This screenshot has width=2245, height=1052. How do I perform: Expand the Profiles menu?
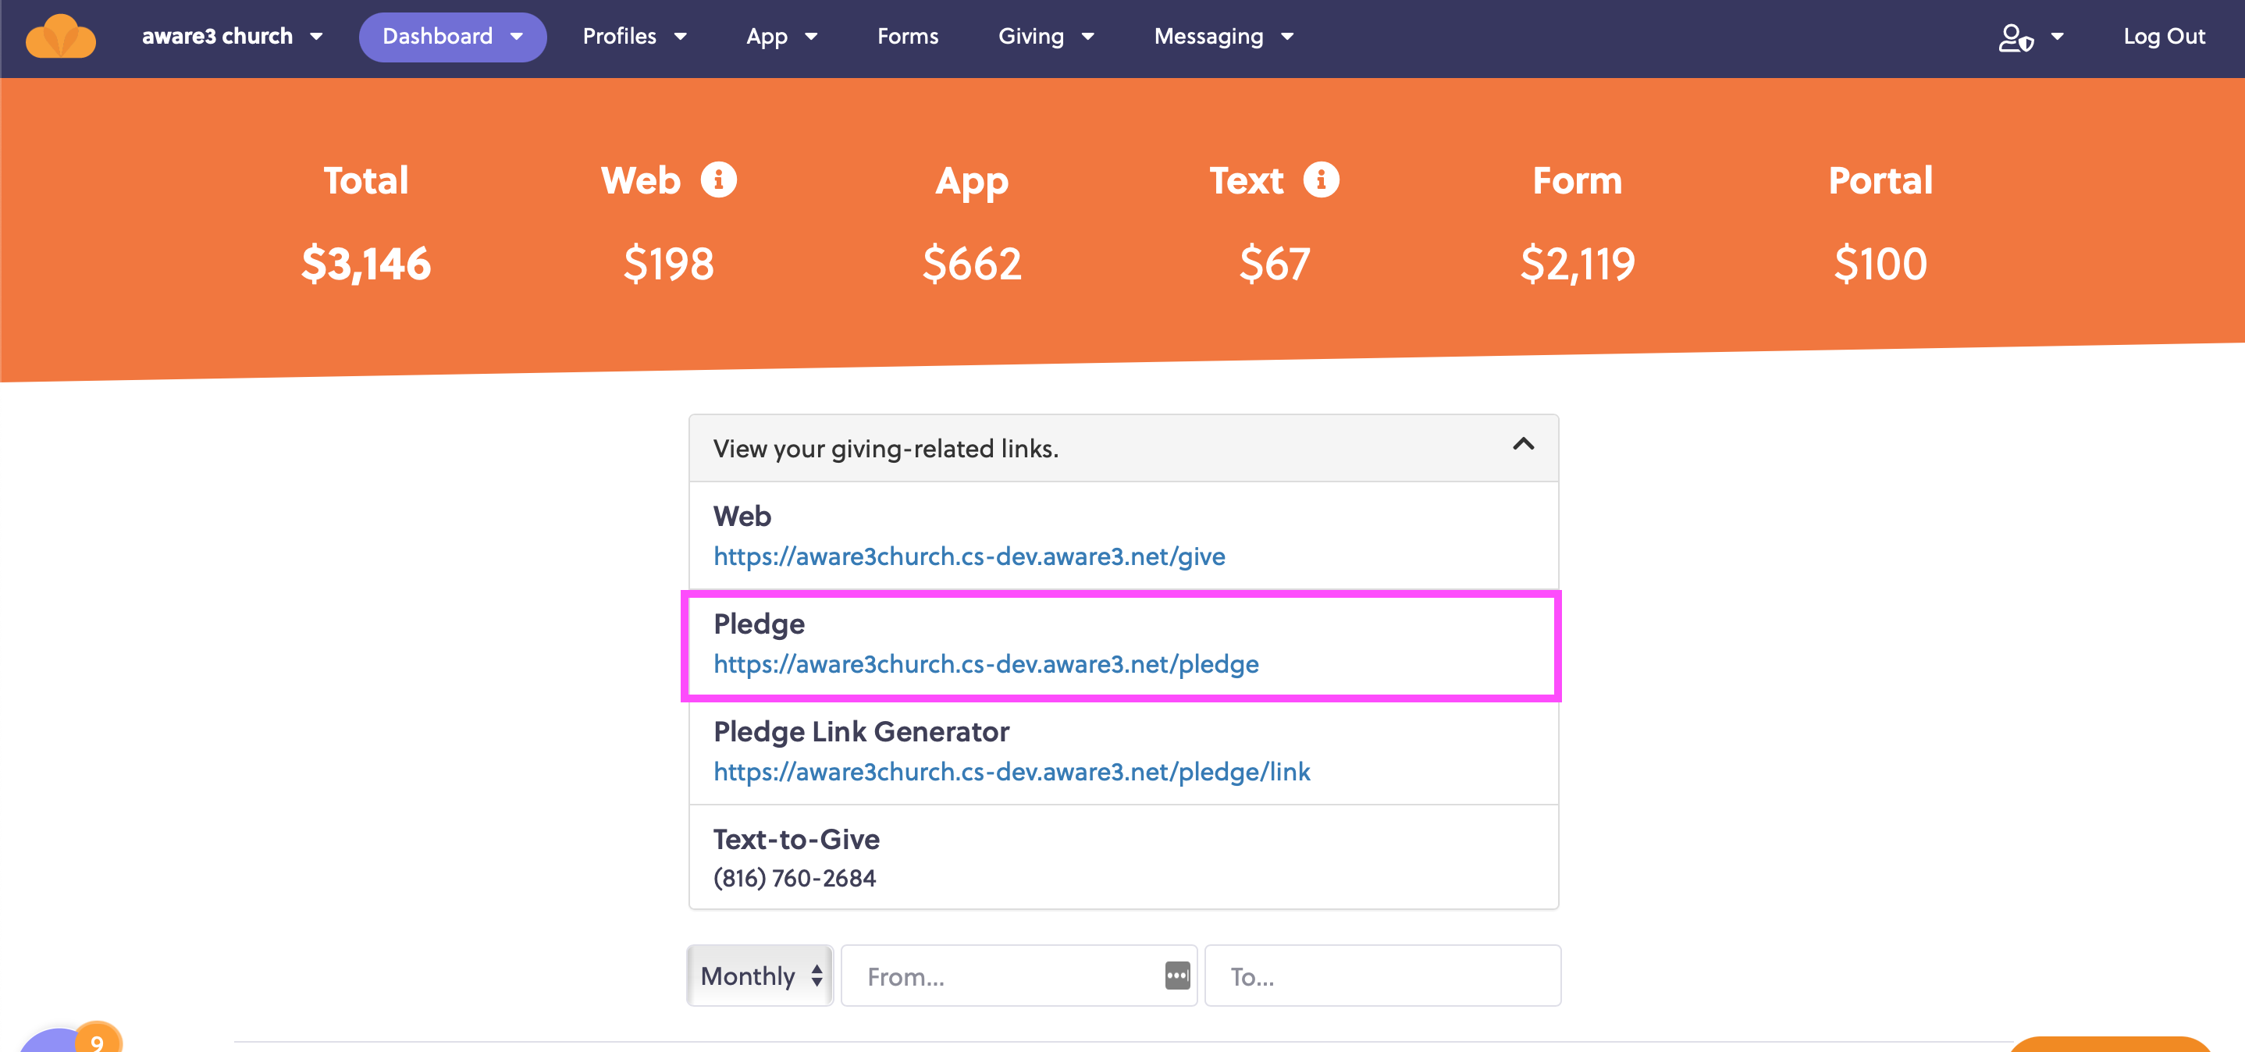pyautogui.click(x=635, y=37)
